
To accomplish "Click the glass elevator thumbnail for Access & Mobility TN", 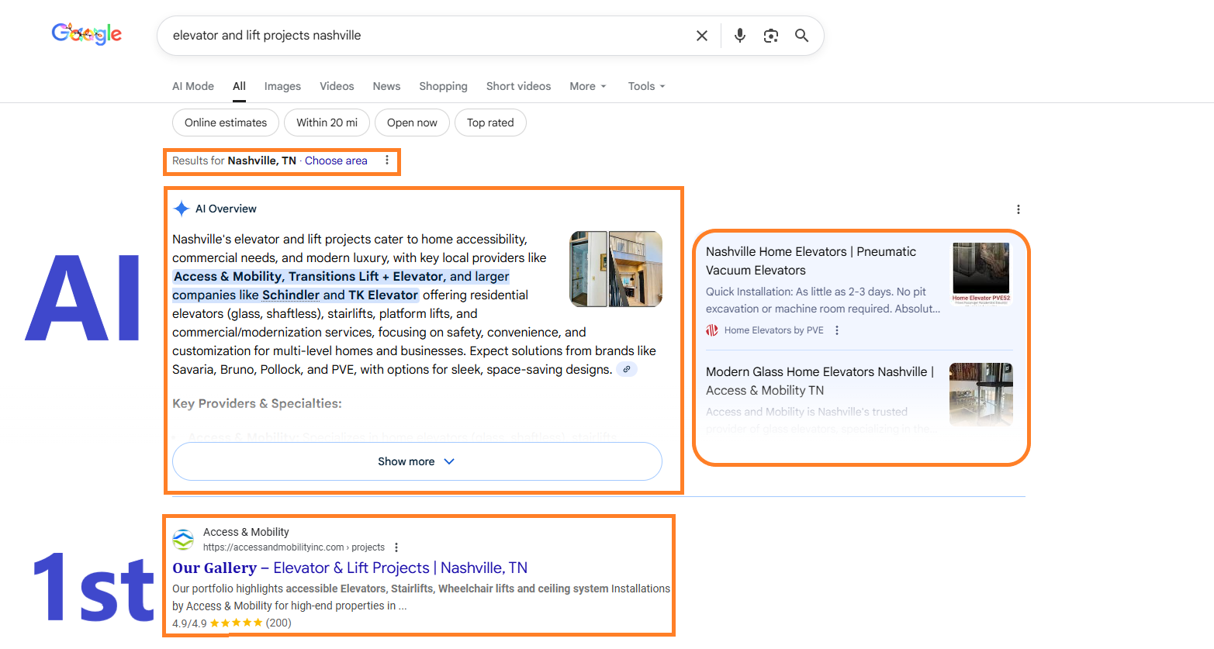I will [981, 394].
